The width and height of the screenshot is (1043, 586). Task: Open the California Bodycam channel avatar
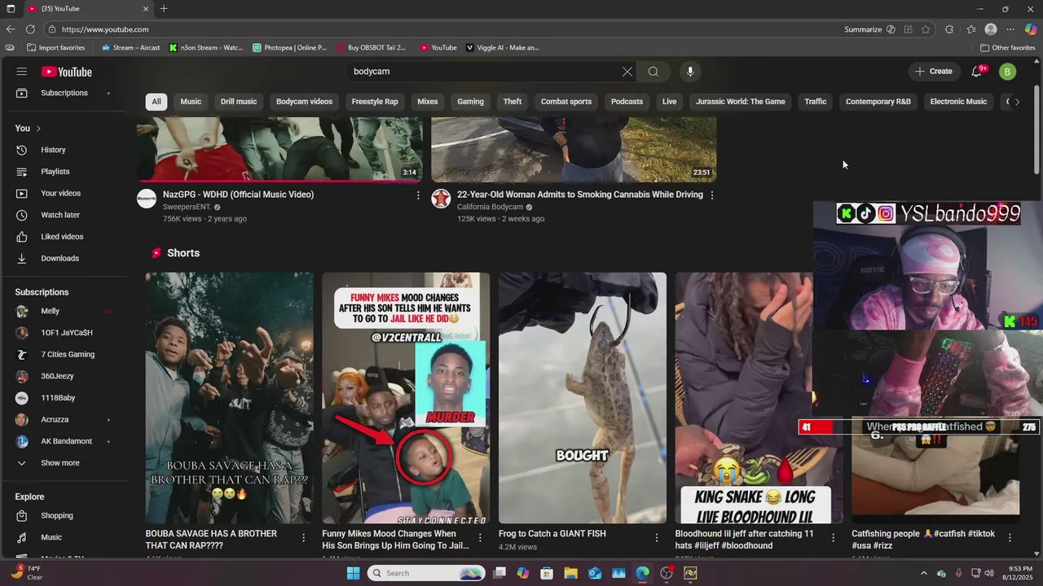click(441, 199)
